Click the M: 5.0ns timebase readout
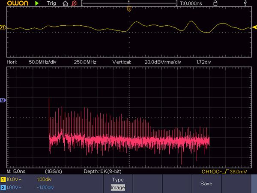This screenshot has width=257, height=193. coord(15,172)
